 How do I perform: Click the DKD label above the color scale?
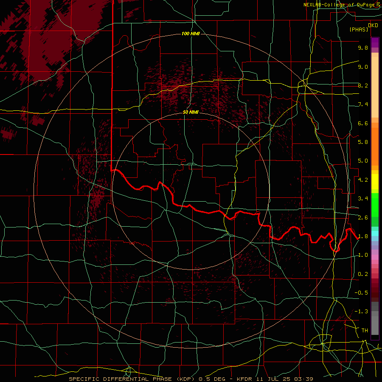pos(373,25)
